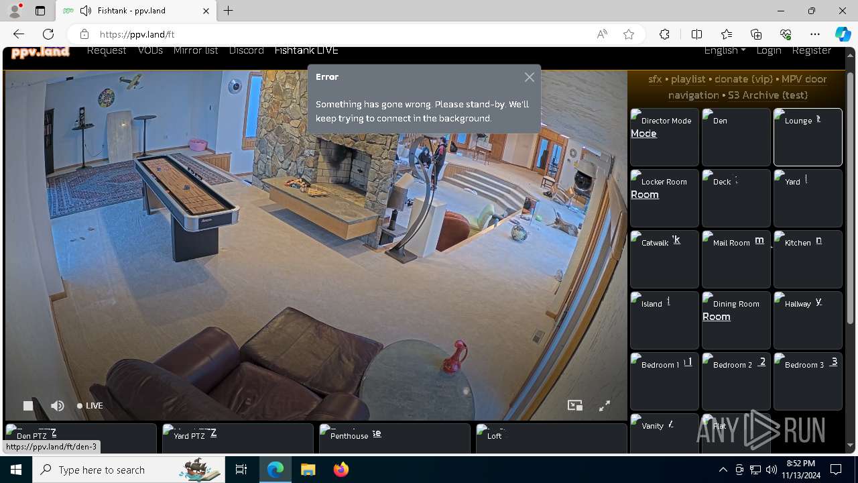Open Mirror list page
This screenshot has height=483, width=858.
tap(196, 50)
